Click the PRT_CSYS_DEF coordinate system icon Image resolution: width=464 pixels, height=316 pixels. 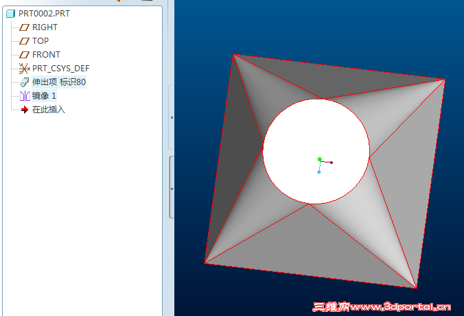click(x=24, y=69)
